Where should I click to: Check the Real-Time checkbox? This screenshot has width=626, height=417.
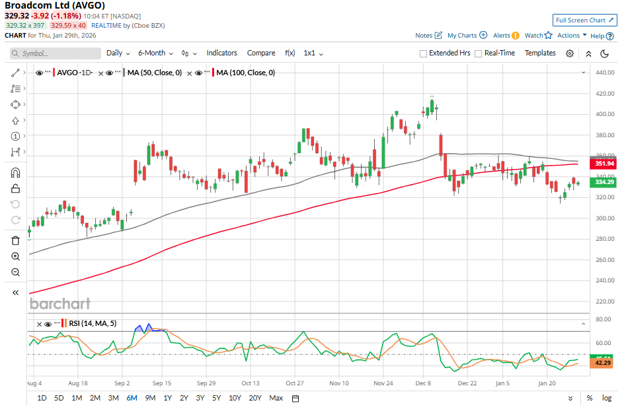coord(478,53)
